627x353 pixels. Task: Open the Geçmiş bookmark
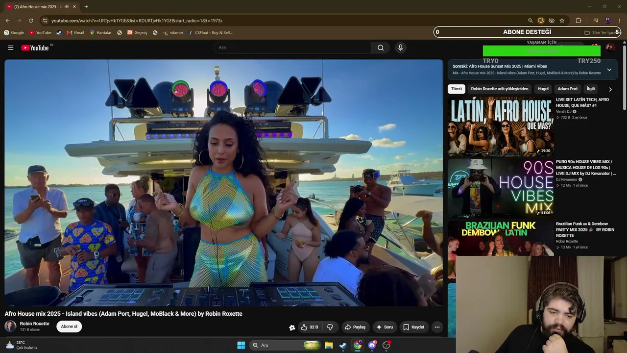[x=137, y=33]
